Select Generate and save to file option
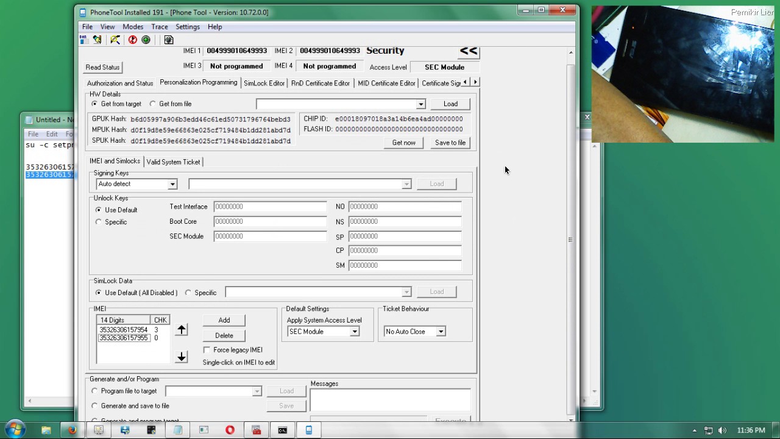780x439 pixels. (x=130, y=405)
